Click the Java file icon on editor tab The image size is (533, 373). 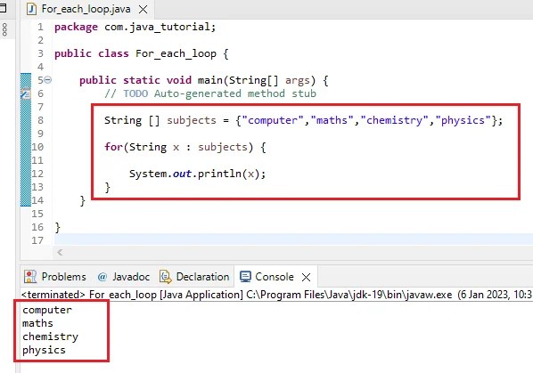31,9
